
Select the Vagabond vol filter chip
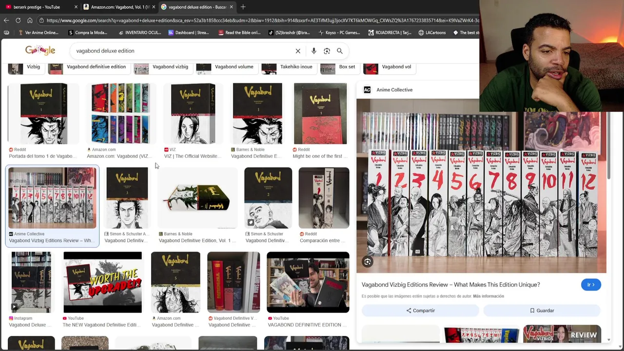coord(389,67)
